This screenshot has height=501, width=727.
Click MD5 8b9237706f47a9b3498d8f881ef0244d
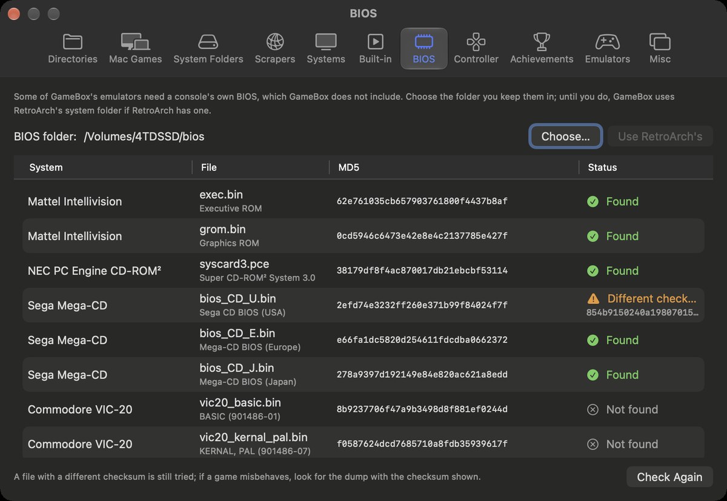422,409
